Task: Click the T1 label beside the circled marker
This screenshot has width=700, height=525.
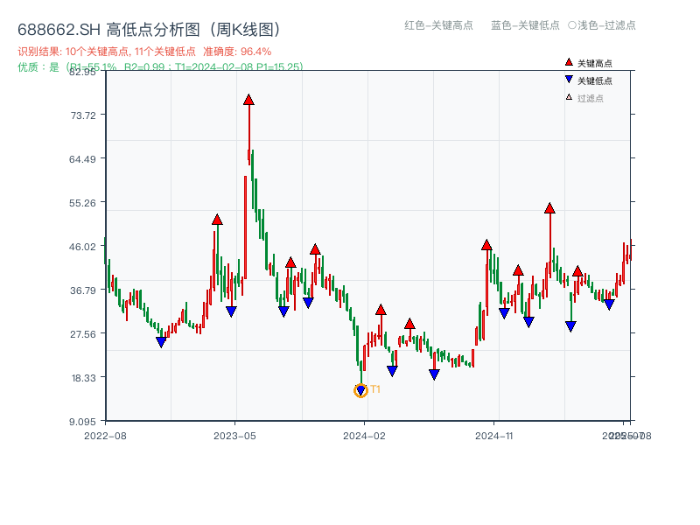Action: [x=374, y=388]
